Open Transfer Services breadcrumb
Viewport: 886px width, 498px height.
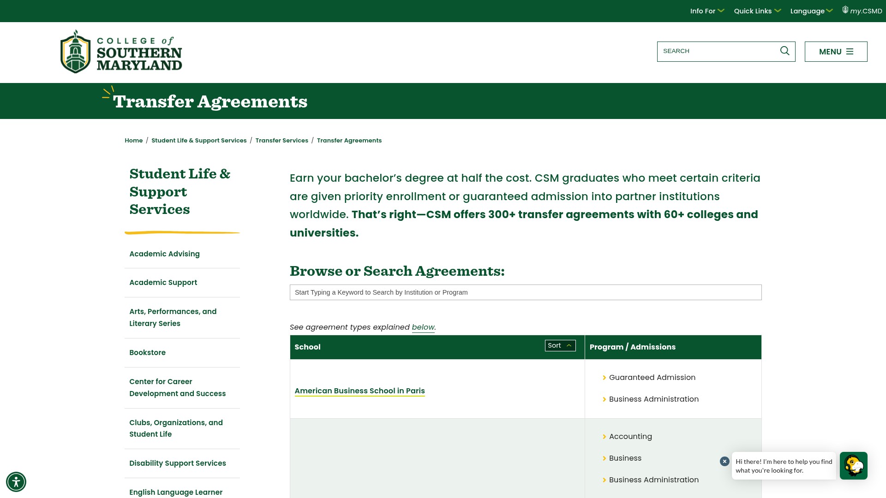(x=281, y=141)
